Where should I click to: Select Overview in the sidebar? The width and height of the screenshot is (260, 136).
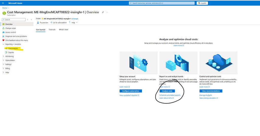point(17,24)
